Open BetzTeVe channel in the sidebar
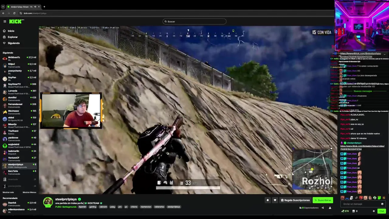389x219 pixels. [x=19, y=172]
